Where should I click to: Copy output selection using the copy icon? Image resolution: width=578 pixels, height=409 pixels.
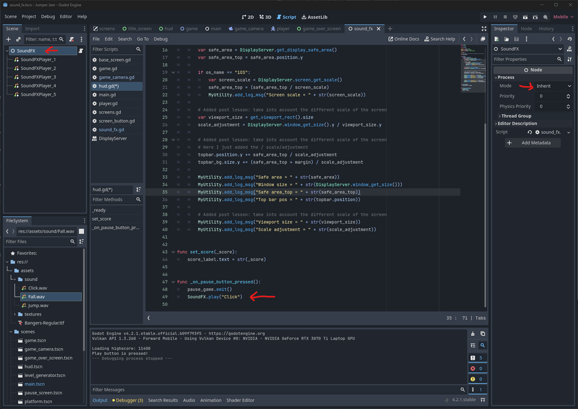pyautogui.click(x=483, y=334)
